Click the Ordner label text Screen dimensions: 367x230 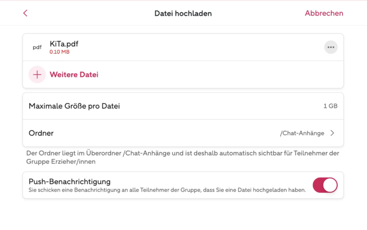coord(41,133)
